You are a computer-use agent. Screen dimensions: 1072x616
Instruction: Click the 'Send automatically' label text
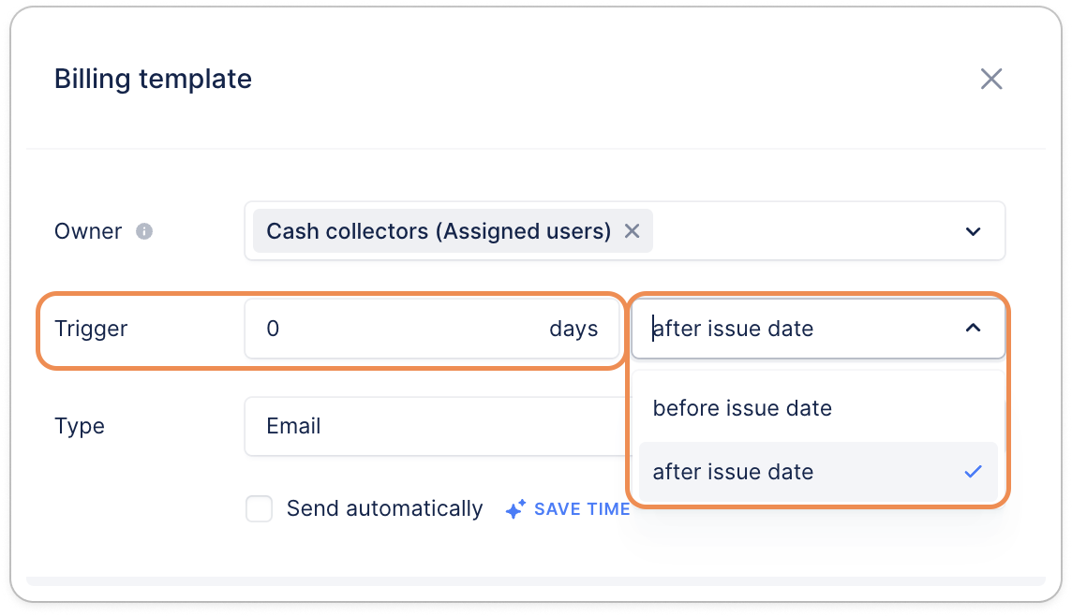click(384, 508)
